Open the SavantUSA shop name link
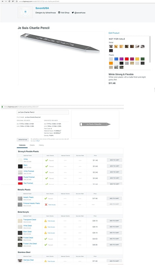Screen dimensions: 155x272 [x=42, y=8]
